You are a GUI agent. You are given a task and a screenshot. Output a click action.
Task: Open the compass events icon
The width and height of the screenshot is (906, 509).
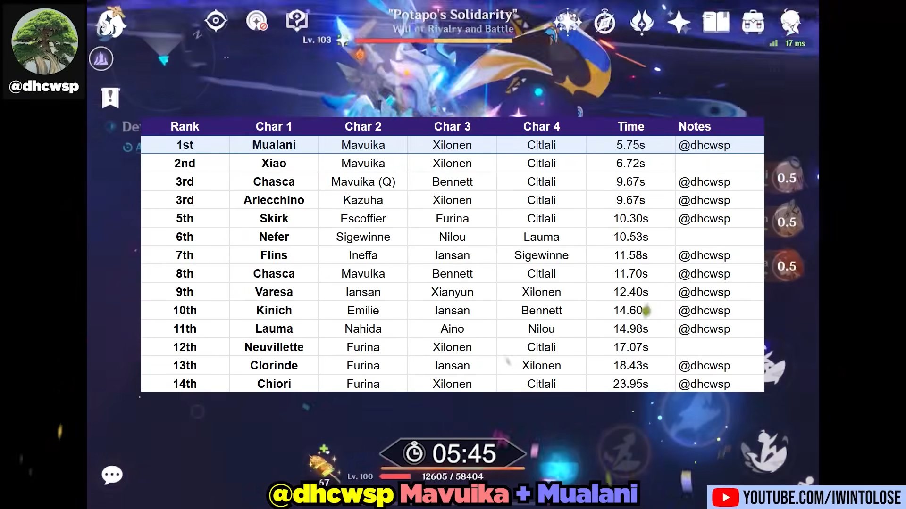pos(604,22)
